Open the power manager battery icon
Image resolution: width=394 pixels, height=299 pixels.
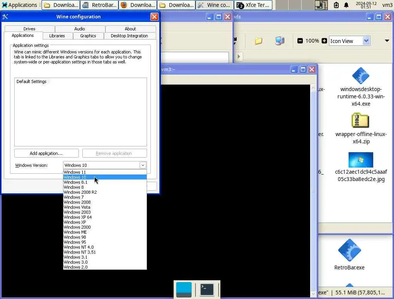(336, 5)
